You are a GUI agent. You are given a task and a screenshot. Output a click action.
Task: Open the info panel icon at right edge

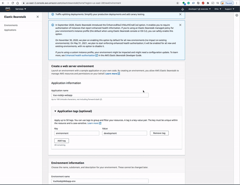point(237,15)
